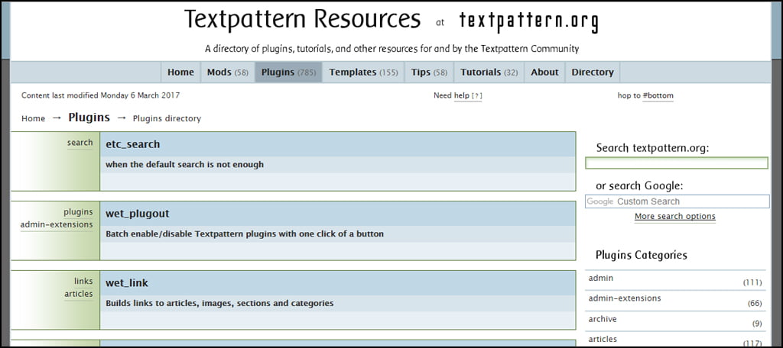Focus the Search textpattern.org input field
The height and width of the screenshot is (348, 783).
pos(677,163)
